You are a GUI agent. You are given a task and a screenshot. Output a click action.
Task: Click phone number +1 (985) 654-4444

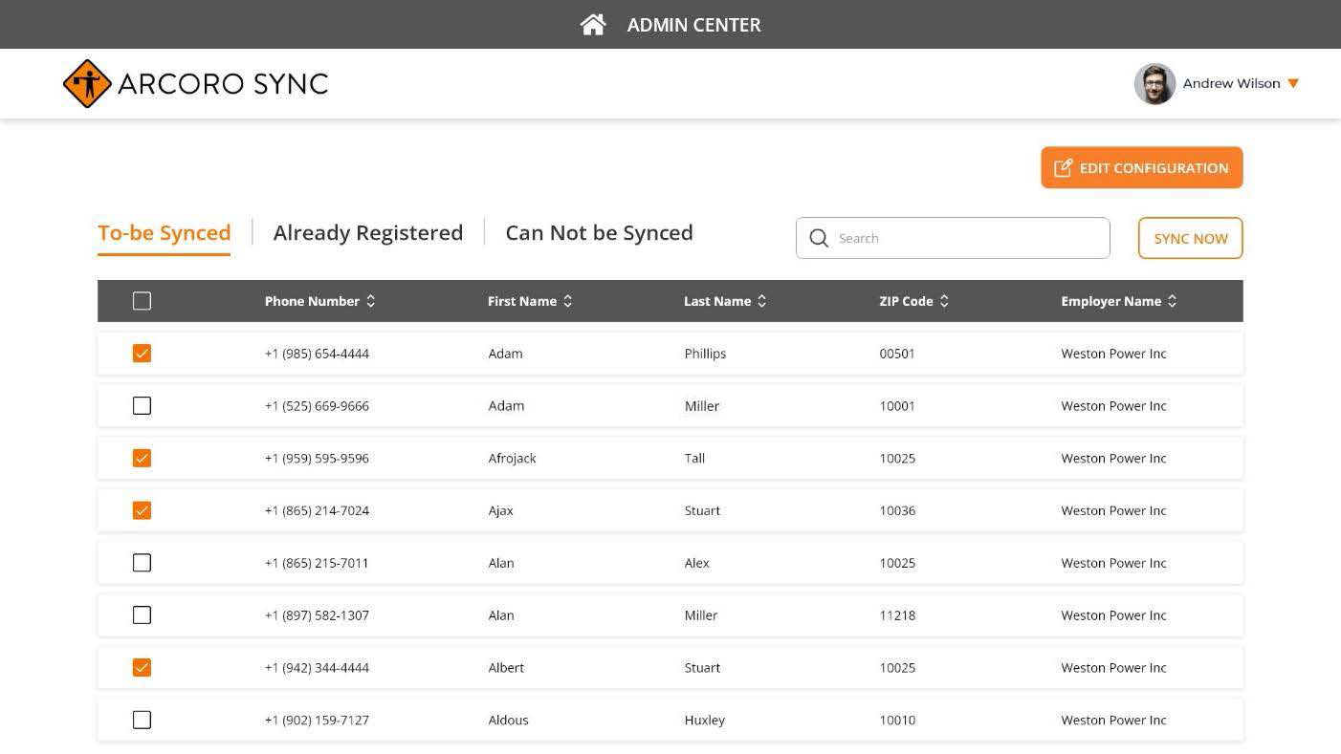pos(317,354)
